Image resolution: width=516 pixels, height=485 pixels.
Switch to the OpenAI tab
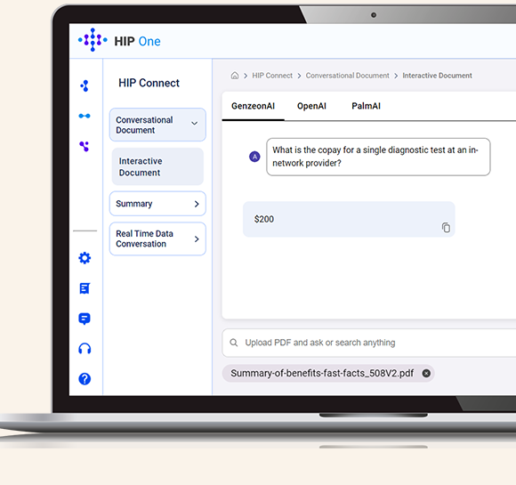coord(311,106)
